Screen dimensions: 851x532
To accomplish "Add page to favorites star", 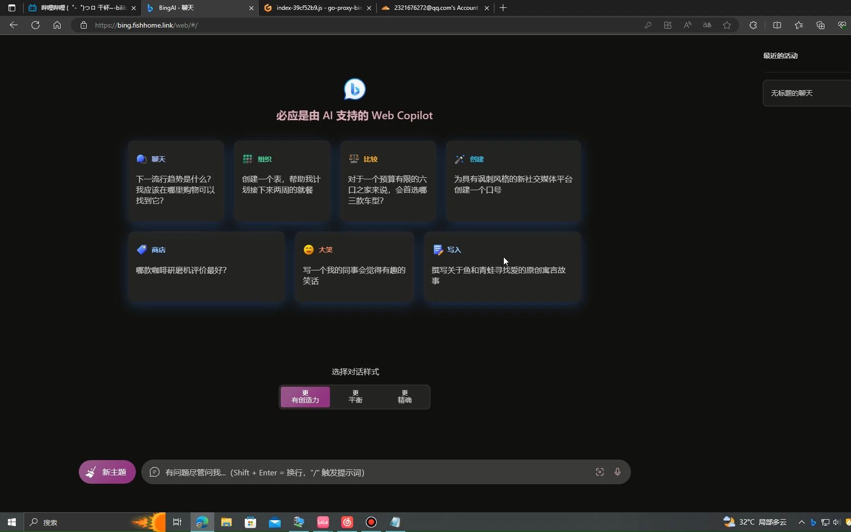I will point(727,25).
